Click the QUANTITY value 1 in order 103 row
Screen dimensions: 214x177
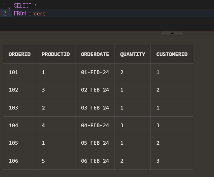[x=122, y=108]
